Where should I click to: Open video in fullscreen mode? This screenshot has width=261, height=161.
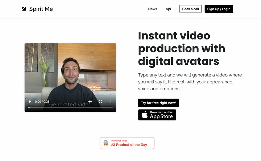(100, 102)
